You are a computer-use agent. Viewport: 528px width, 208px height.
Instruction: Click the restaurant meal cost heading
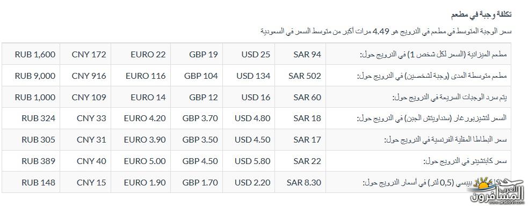pos(481,14)
